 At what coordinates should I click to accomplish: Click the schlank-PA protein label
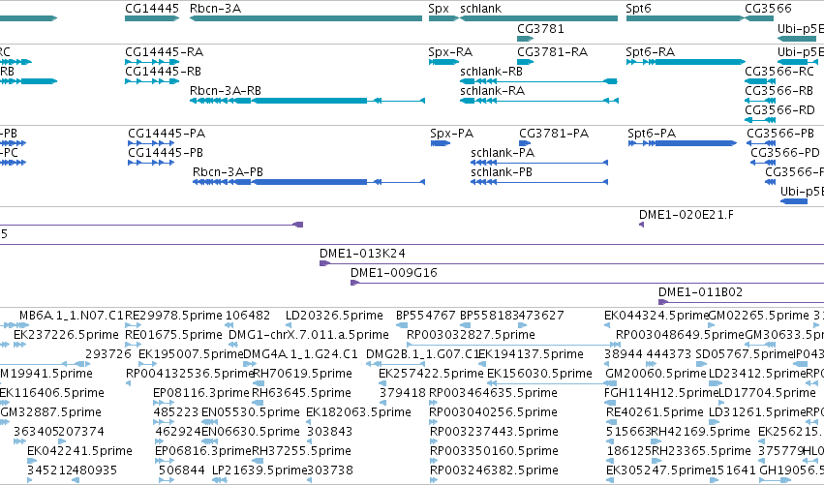click(503, 153)
